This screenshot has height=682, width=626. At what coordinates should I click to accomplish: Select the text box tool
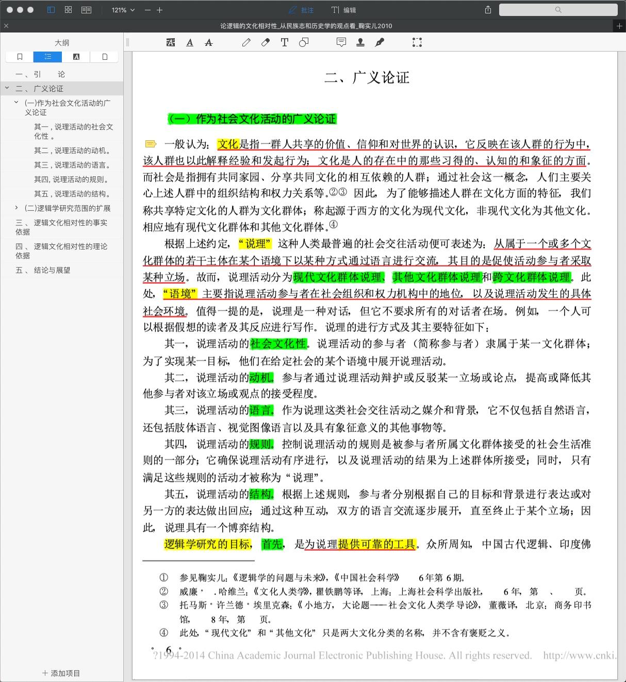tap(285, 42)
